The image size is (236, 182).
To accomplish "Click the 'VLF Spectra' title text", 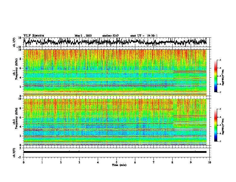I will point(34,35).
